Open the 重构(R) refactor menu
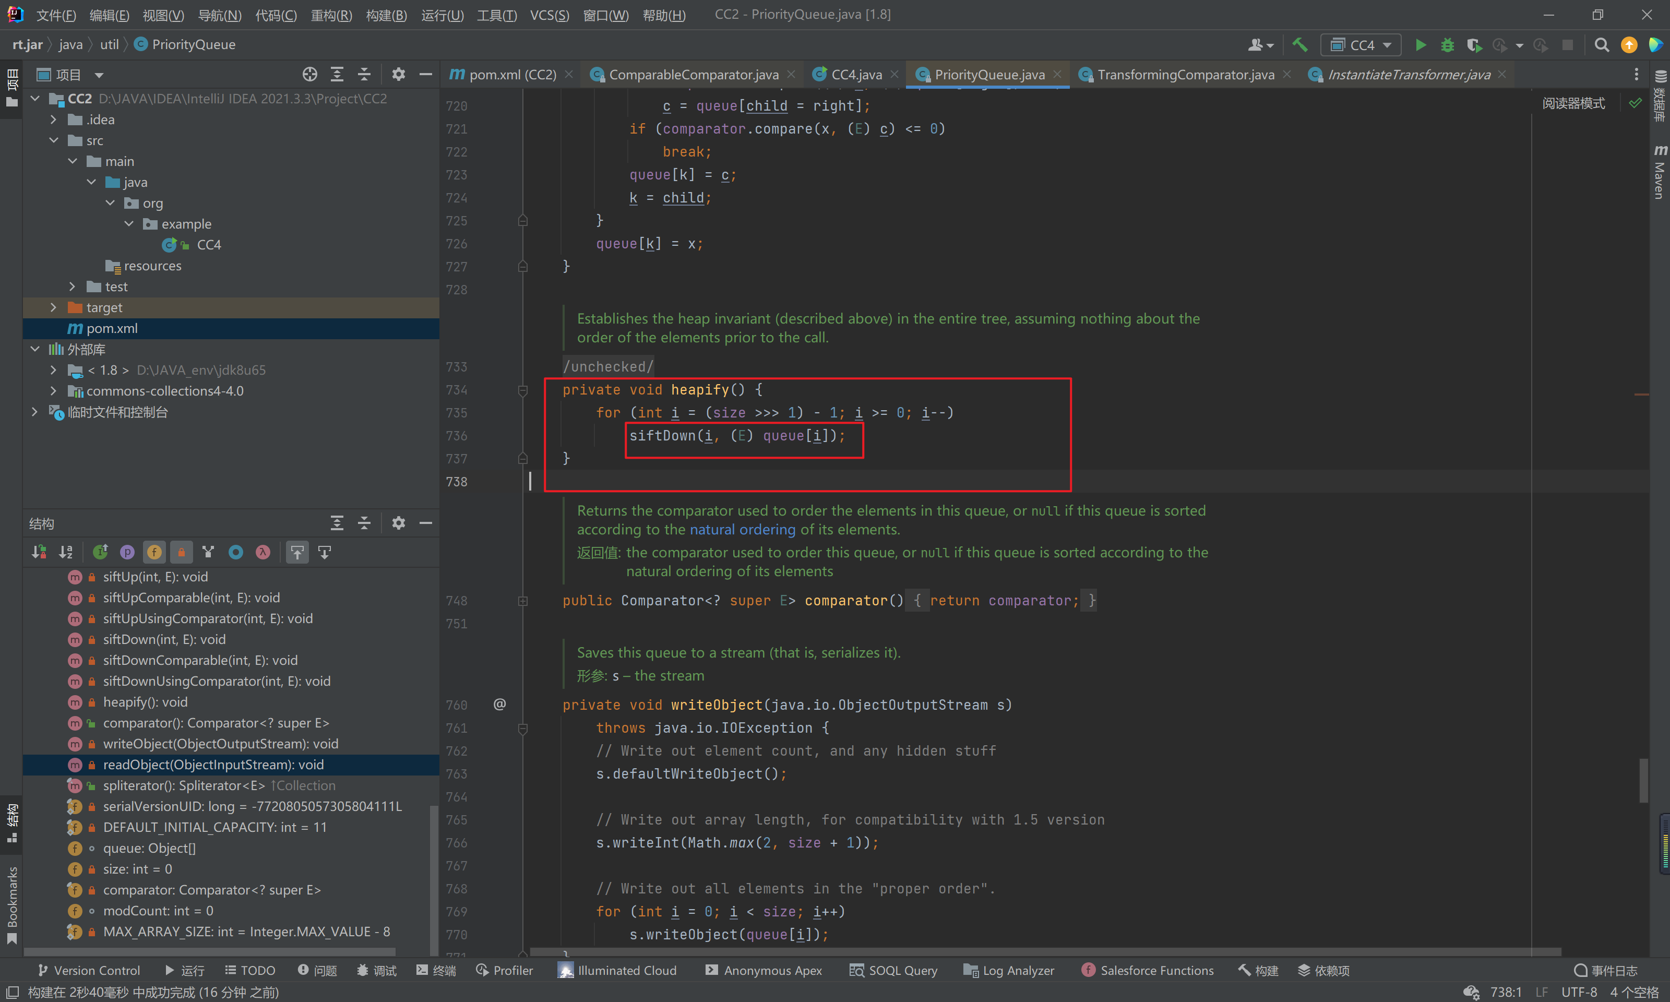The image size is (1670, 1002). (331, 15)
